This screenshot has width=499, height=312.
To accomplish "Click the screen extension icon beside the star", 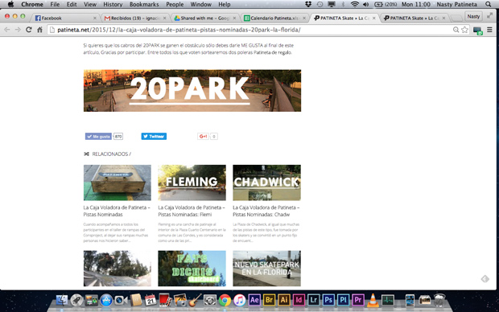I will point(477,31).
